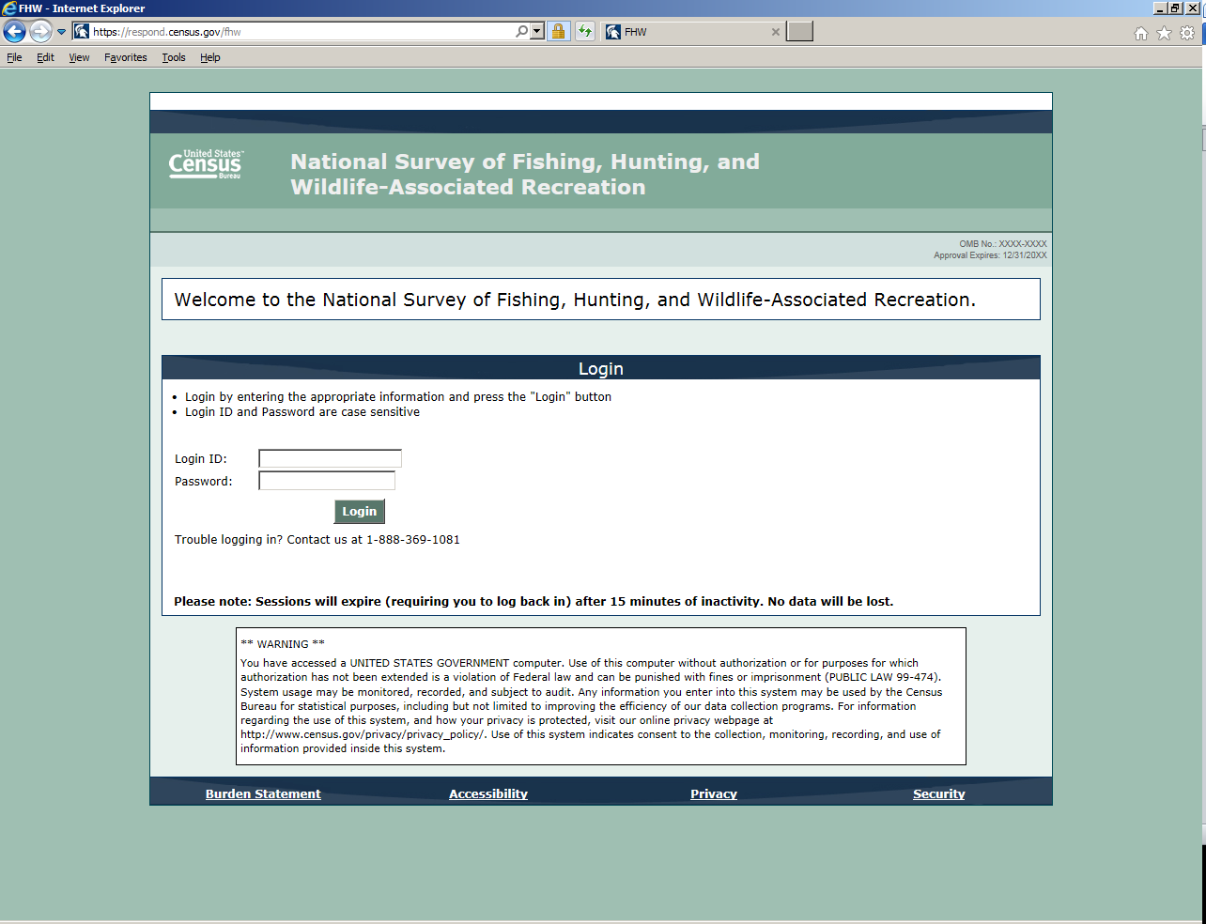The height and width of the screenshot is (924, 1206).
Task: Click the "Password:" label
Action: pyautogui.click(x=204, y=482)
